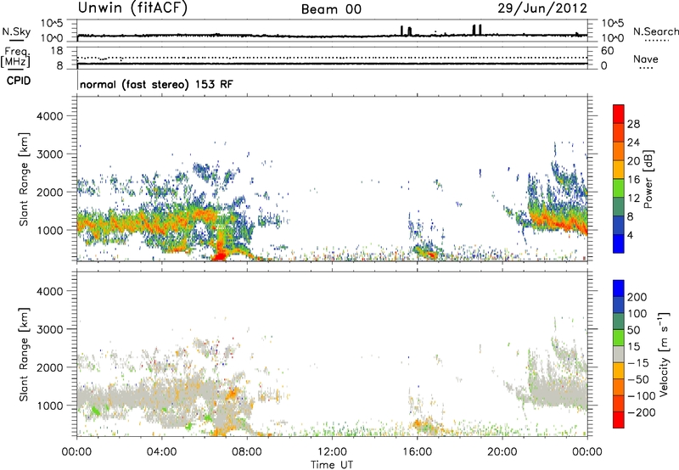Click 'Slant Range [km]' label of power panel

point(24,179)
